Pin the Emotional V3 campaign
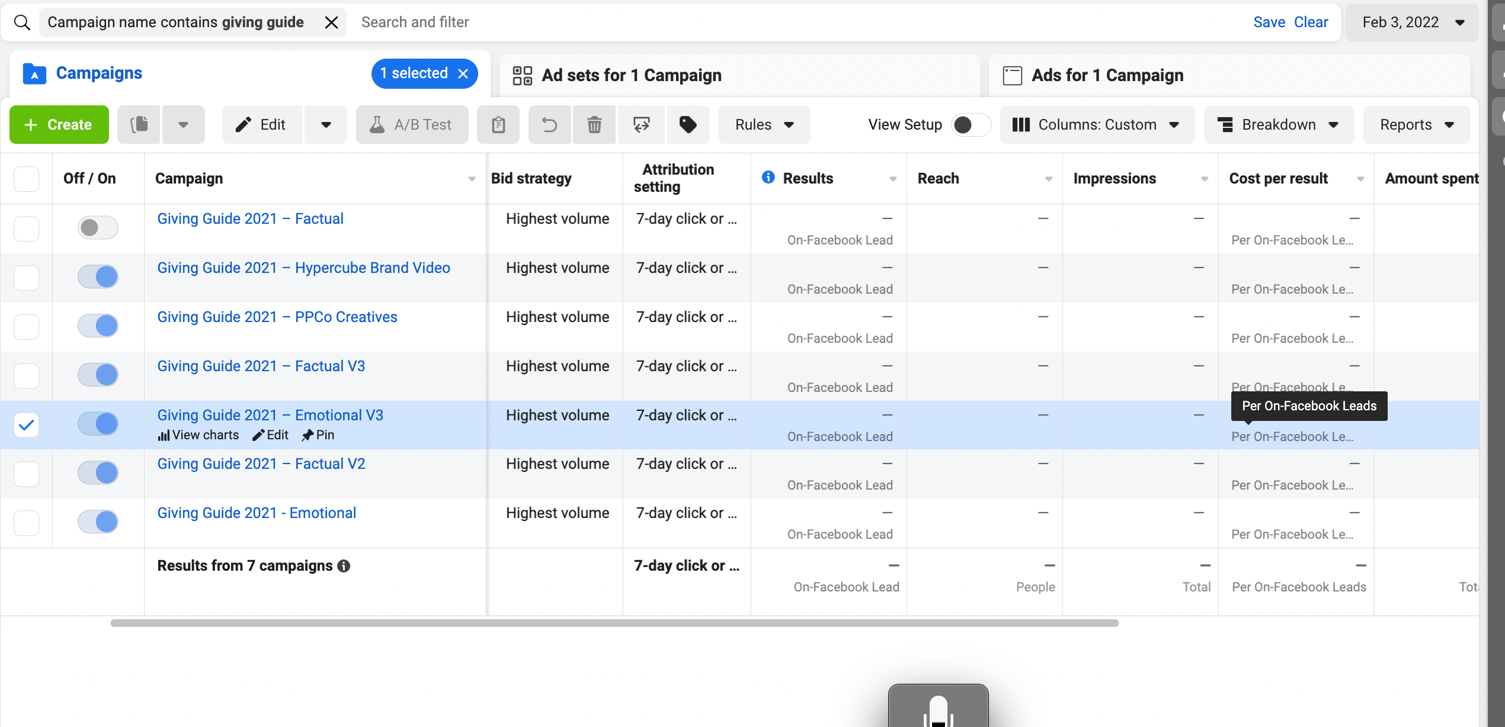Screen dimensions: 1505x727 click(x=318, y=435)
